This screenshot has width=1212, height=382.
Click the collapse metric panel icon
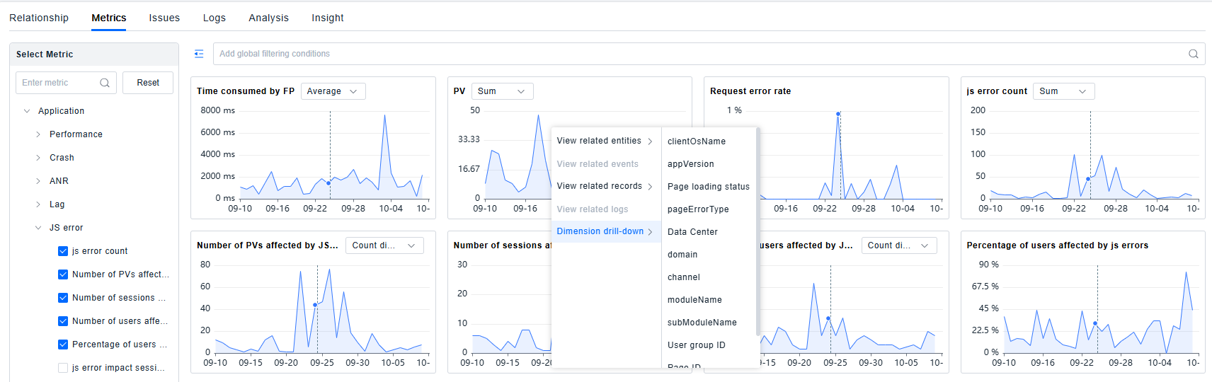[199, 54]
